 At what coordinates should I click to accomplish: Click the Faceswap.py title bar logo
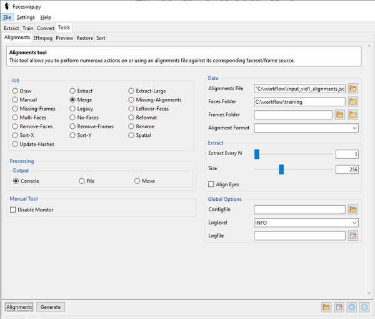pyautogui.click(x=7, y=6)
